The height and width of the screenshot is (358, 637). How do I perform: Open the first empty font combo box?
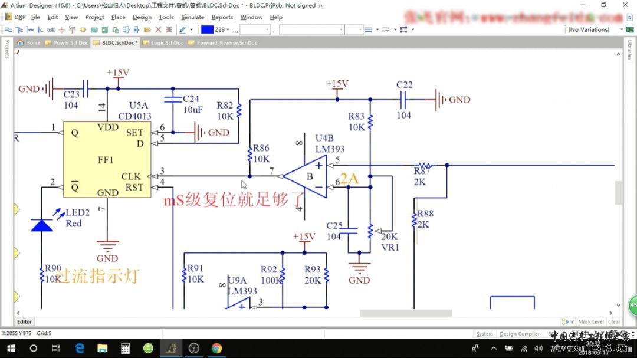click(x=255, y=29)
